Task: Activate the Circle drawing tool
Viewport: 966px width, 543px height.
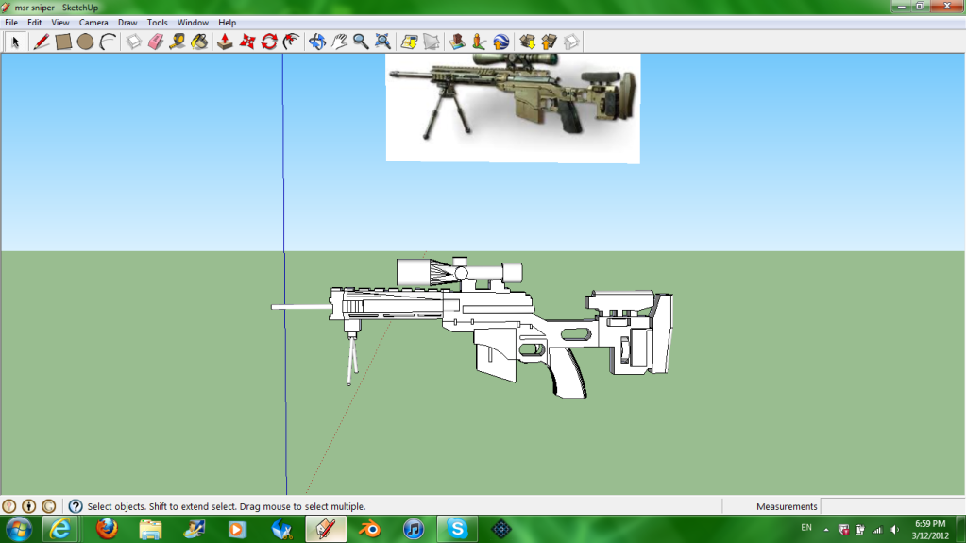Action: tap(85, 42)
